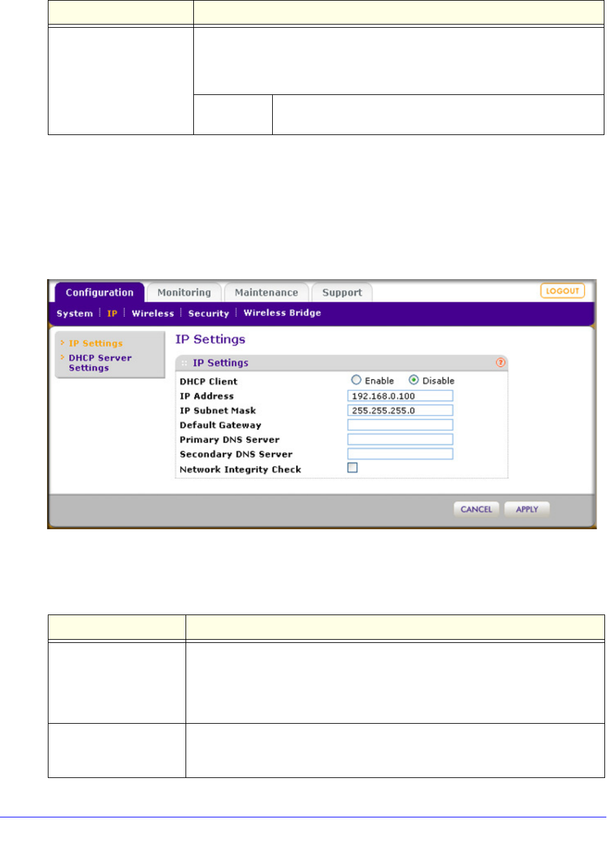Click the APPLY button
607x862 pixels.
click(527, 509)
